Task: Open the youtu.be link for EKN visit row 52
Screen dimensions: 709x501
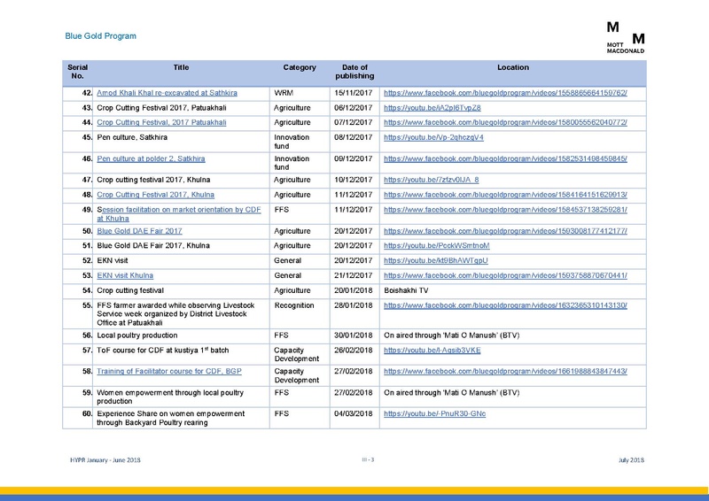Action: coord(435,260)
